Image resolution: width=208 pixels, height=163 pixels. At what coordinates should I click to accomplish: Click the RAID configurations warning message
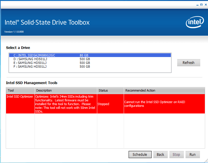[164, 104]
